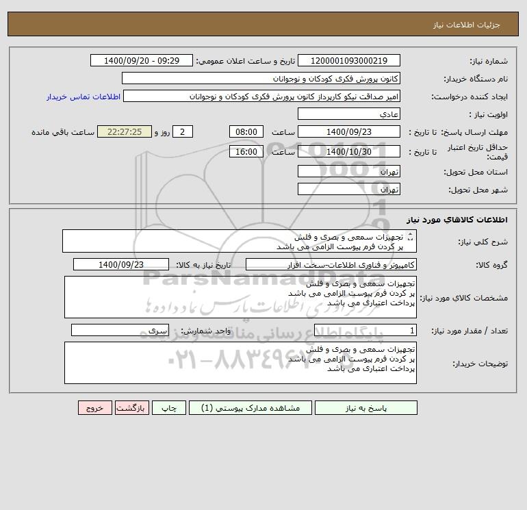Click the quantity field showing 1
Image resolution: width=527 pixels, height=510 pixels.
tap(365, 330)
